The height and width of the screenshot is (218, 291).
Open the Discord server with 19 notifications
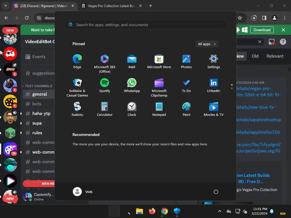point(10,149)
